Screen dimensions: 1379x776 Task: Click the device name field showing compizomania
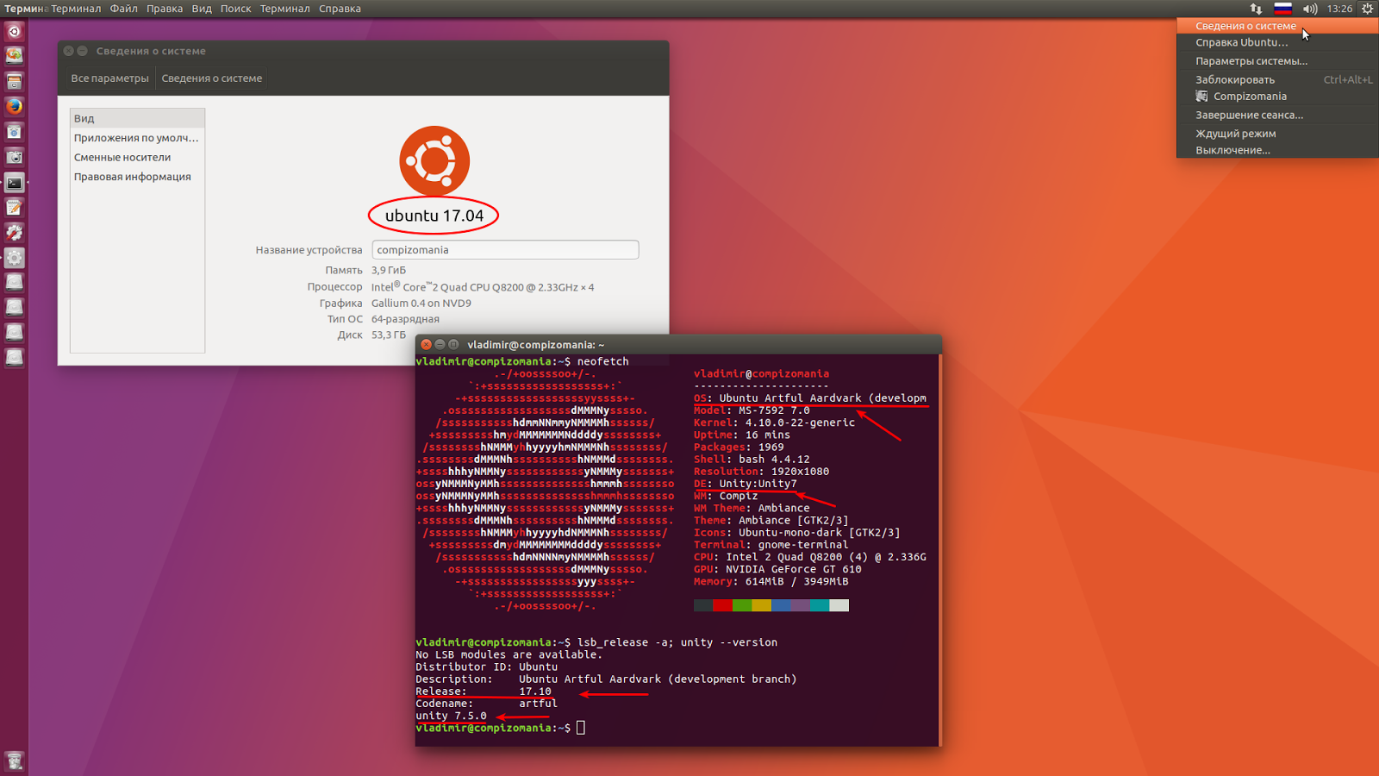point(505,249)
